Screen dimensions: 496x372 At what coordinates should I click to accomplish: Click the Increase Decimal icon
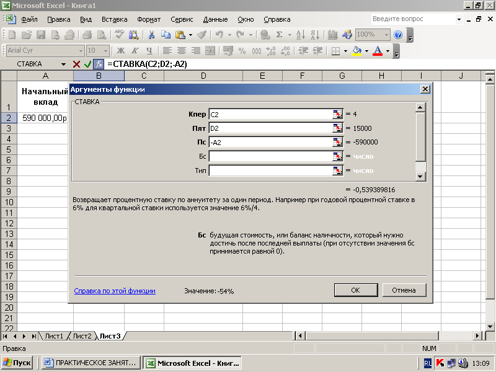271,51
